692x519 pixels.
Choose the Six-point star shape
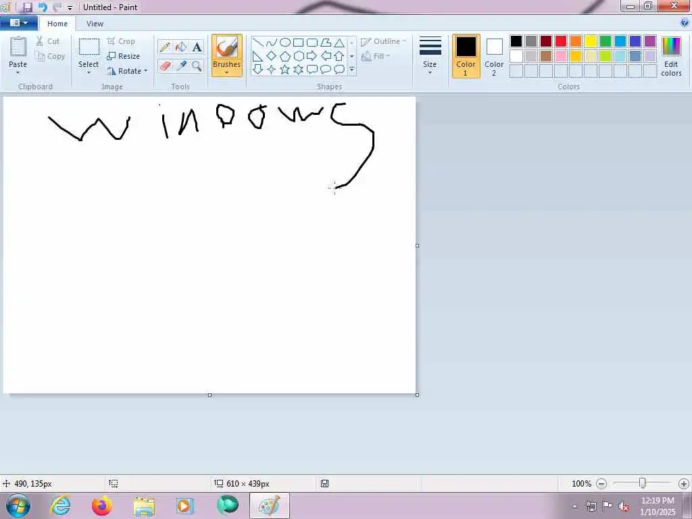[x=298, y=70]
